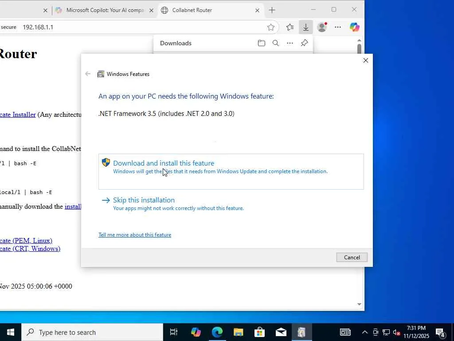Open Microsoft Store from the taskbar
The image size is (454, 341).
[x=259, y=332]
